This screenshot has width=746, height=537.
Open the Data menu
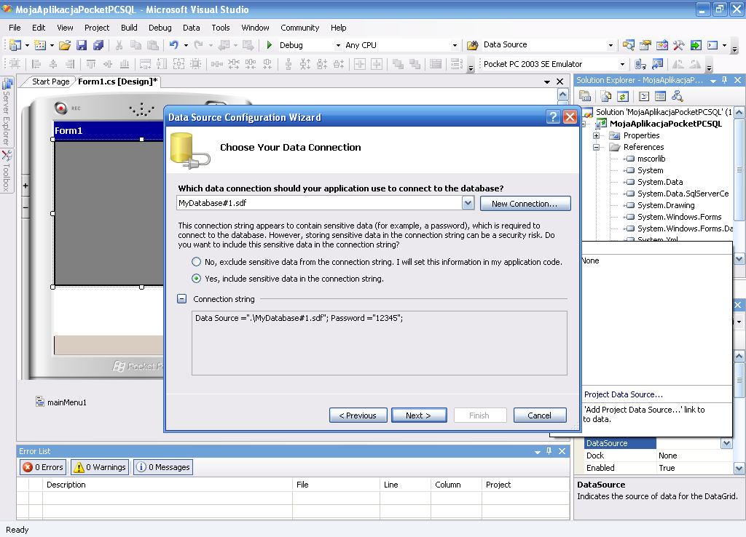pyautogui.click(x=192, y=28)
